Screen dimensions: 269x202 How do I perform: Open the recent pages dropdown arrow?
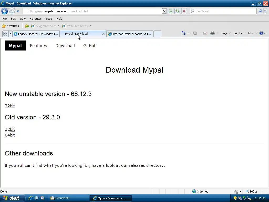click(x=18, y=11)
